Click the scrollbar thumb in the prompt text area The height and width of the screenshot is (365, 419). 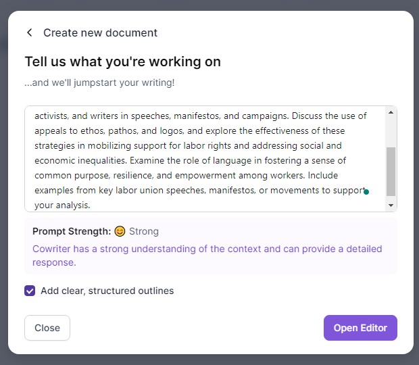[x=391, y=172]
